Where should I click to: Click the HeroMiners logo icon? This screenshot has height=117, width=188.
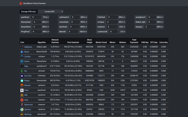pyautogui.click(x=21, y=3)
